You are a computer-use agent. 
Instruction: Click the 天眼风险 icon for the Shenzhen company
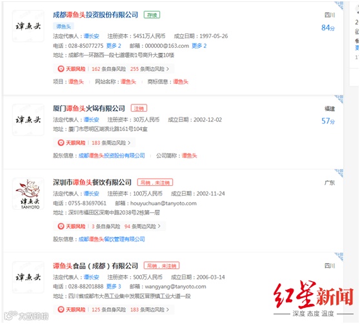pos(61,226)
